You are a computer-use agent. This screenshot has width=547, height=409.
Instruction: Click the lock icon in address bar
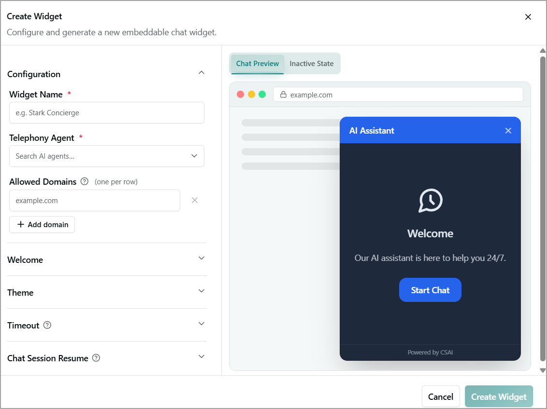(283, 95)
